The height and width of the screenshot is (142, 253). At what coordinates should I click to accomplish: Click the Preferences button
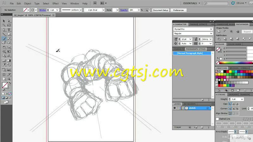tap(178, 10)
